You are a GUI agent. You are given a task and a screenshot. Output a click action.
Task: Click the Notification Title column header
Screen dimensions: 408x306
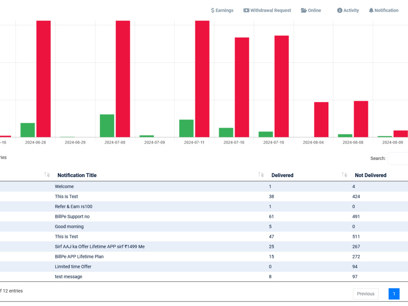click(x=77, y=175)
